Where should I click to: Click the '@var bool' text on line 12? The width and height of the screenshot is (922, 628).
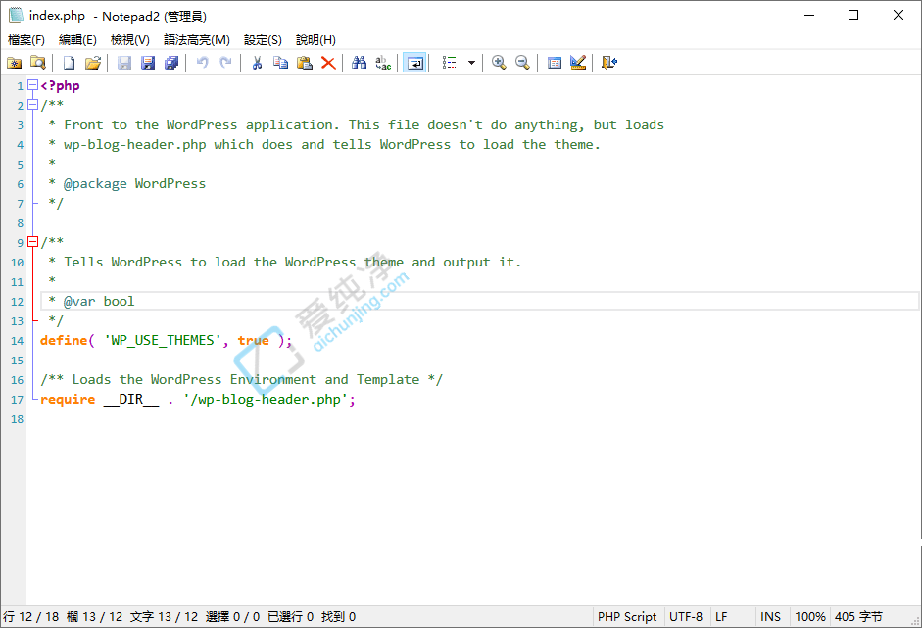99,302
